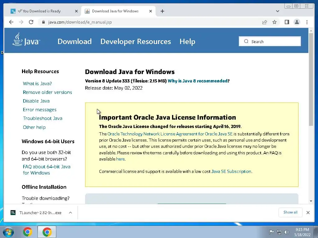Share this page using the share icon
This screenshot has width=318, height=238.
tap(265, 22)
